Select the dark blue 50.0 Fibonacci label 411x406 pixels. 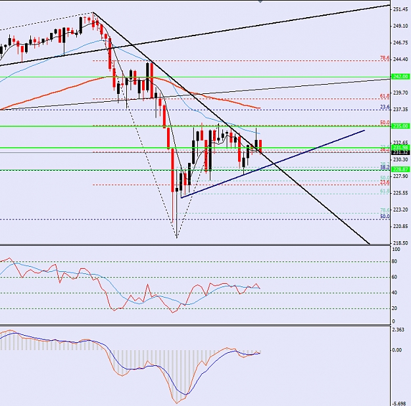point(385,217)
